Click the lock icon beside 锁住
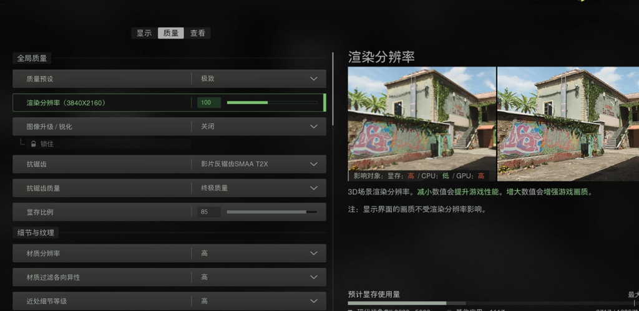This screenshot has height=311, width=639. click(33, 144)
